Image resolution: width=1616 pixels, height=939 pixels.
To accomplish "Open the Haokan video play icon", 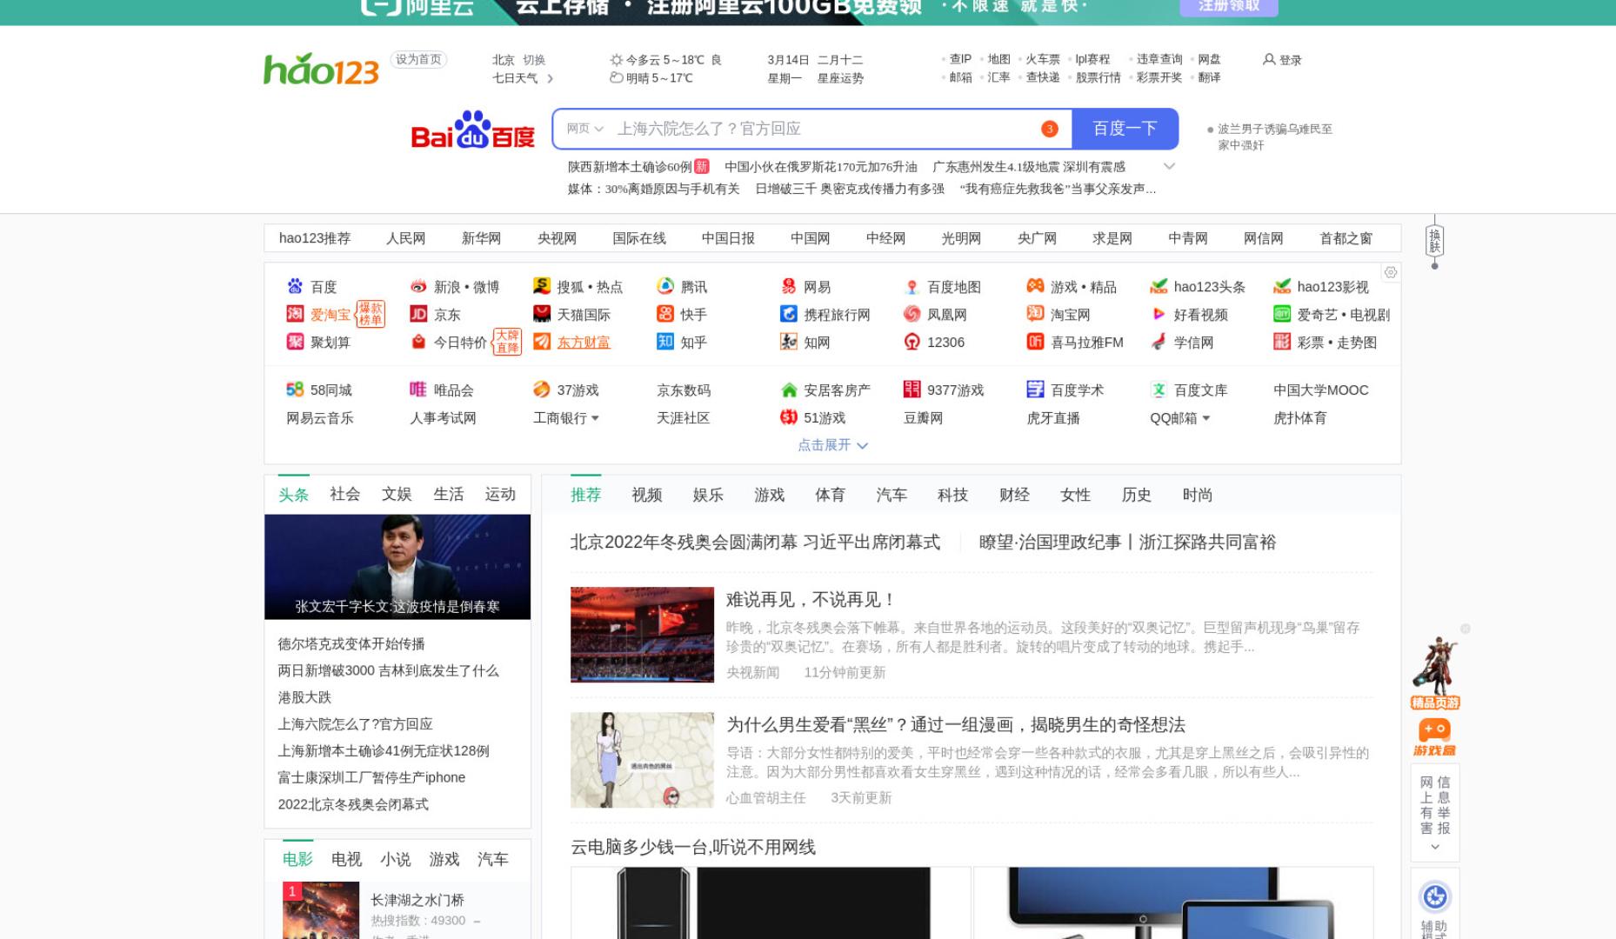I will pos(1159,314).
